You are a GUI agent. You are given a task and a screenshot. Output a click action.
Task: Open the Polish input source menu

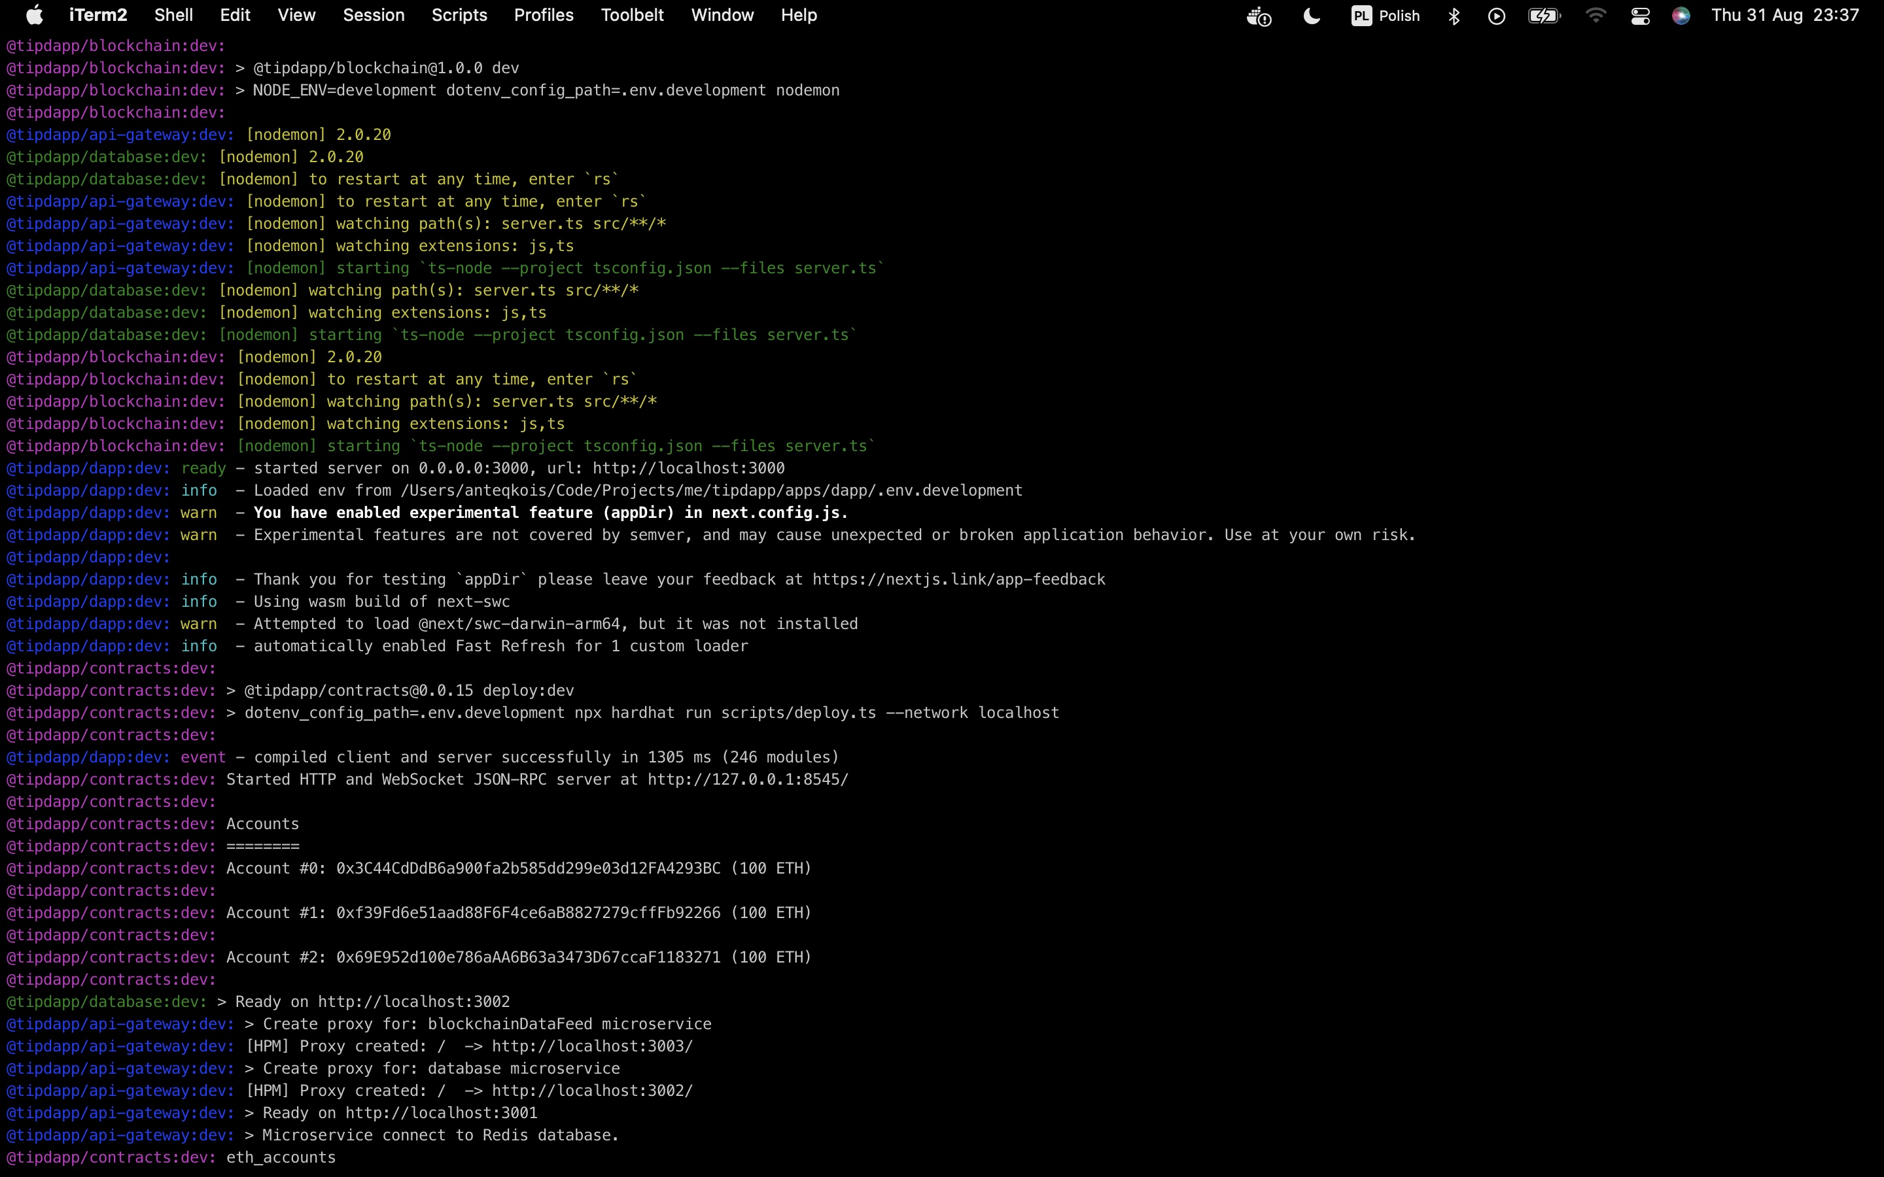pos(1386,16)
